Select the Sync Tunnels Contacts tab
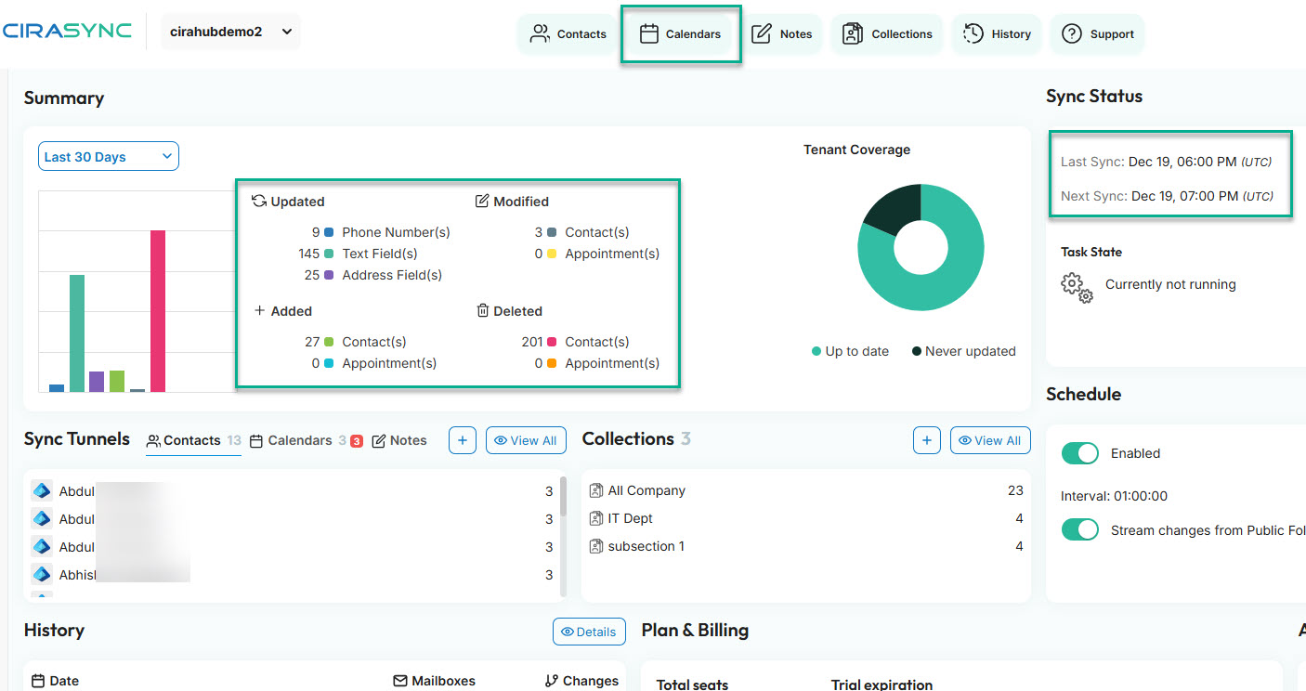The image size is (1306, 691). pos(193,440)
